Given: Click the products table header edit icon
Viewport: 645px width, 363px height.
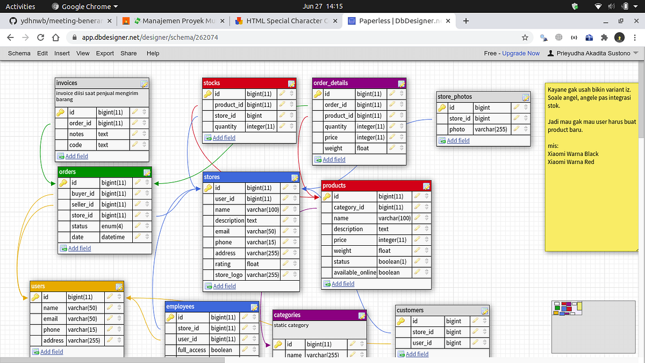Looking at the screenshot, I should [426, 186].
